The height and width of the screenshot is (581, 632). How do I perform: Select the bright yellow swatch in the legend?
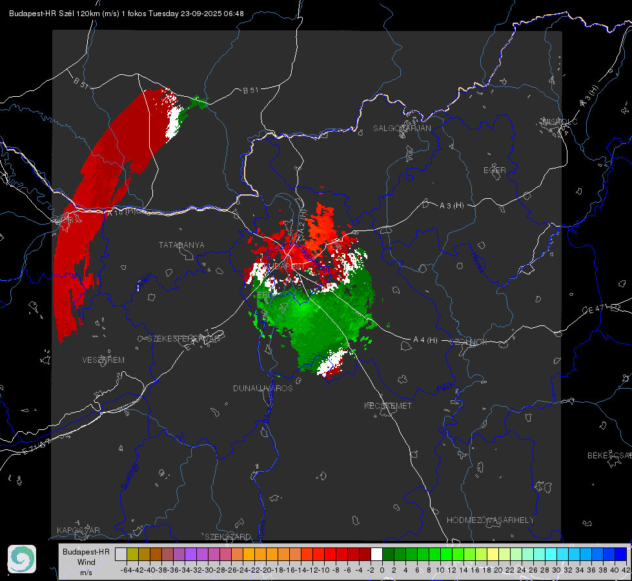493,554
